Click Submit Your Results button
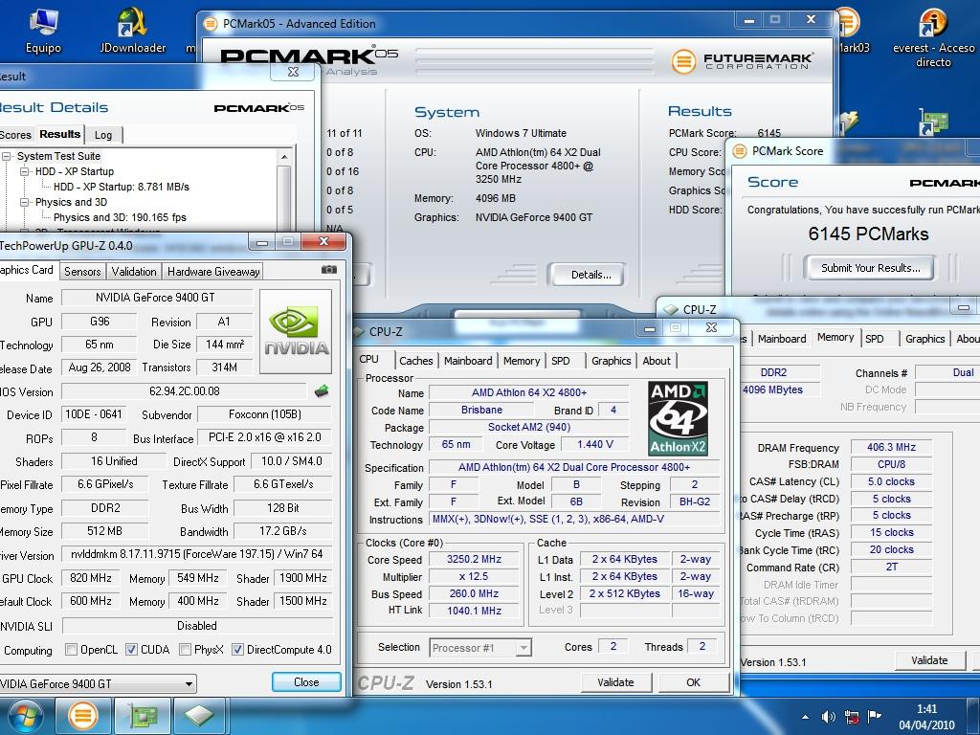 (871, 268)
